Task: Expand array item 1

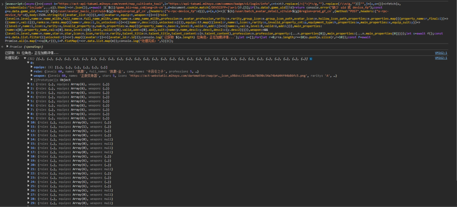Action: point(28,84)
